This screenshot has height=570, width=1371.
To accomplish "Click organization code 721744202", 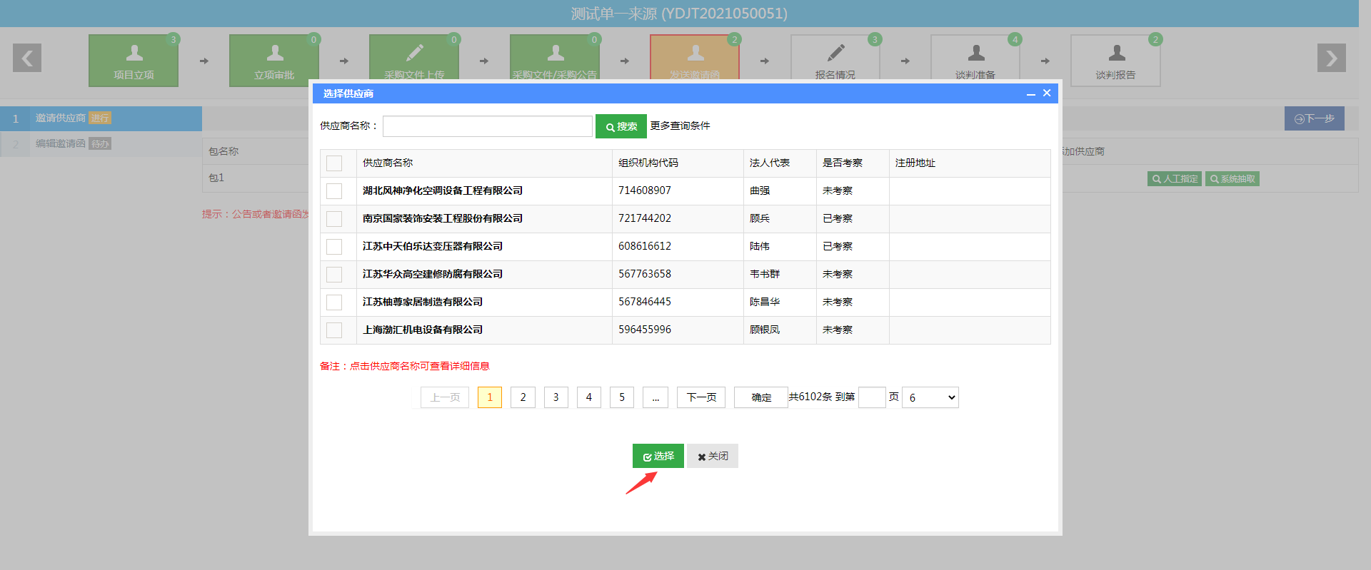I will coord(645,218).
